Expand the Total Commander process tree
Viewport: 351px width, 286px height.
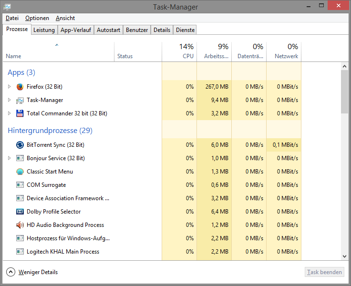click(9, 113)
